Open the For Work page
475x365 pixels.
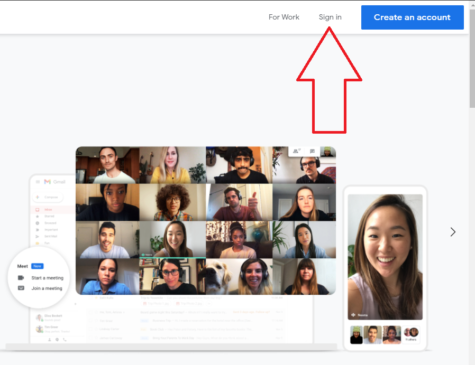(x=284, y=17)
